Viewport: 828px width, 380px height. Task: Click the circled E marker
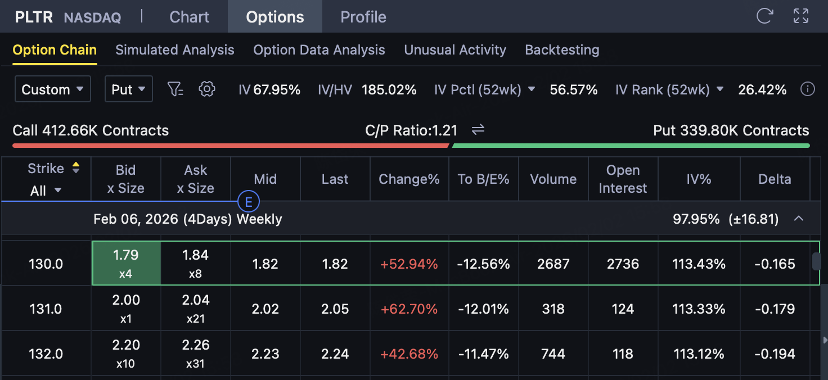pyautogui.click(x=248, y=202)
